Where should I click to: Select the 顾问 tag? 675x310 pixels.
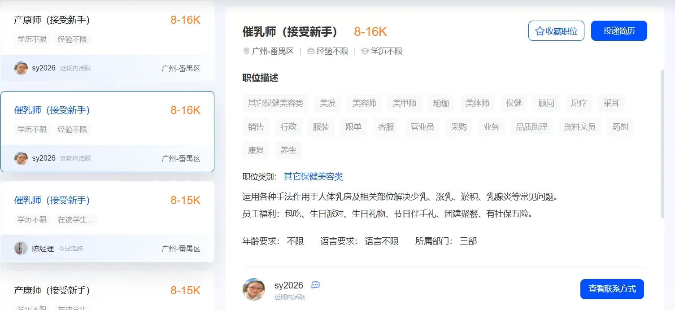point(546,103)
